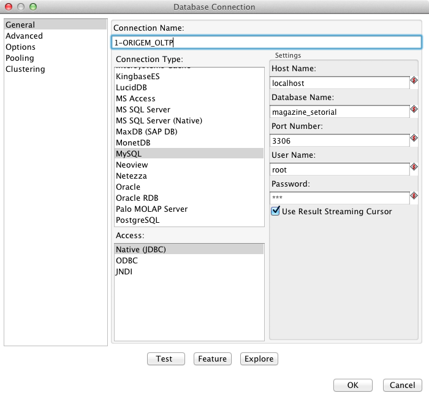Image resolution: width=429 pixels, height=399 pixels.
Task: Click the Password input field
Action: click(x=340, y=198)
